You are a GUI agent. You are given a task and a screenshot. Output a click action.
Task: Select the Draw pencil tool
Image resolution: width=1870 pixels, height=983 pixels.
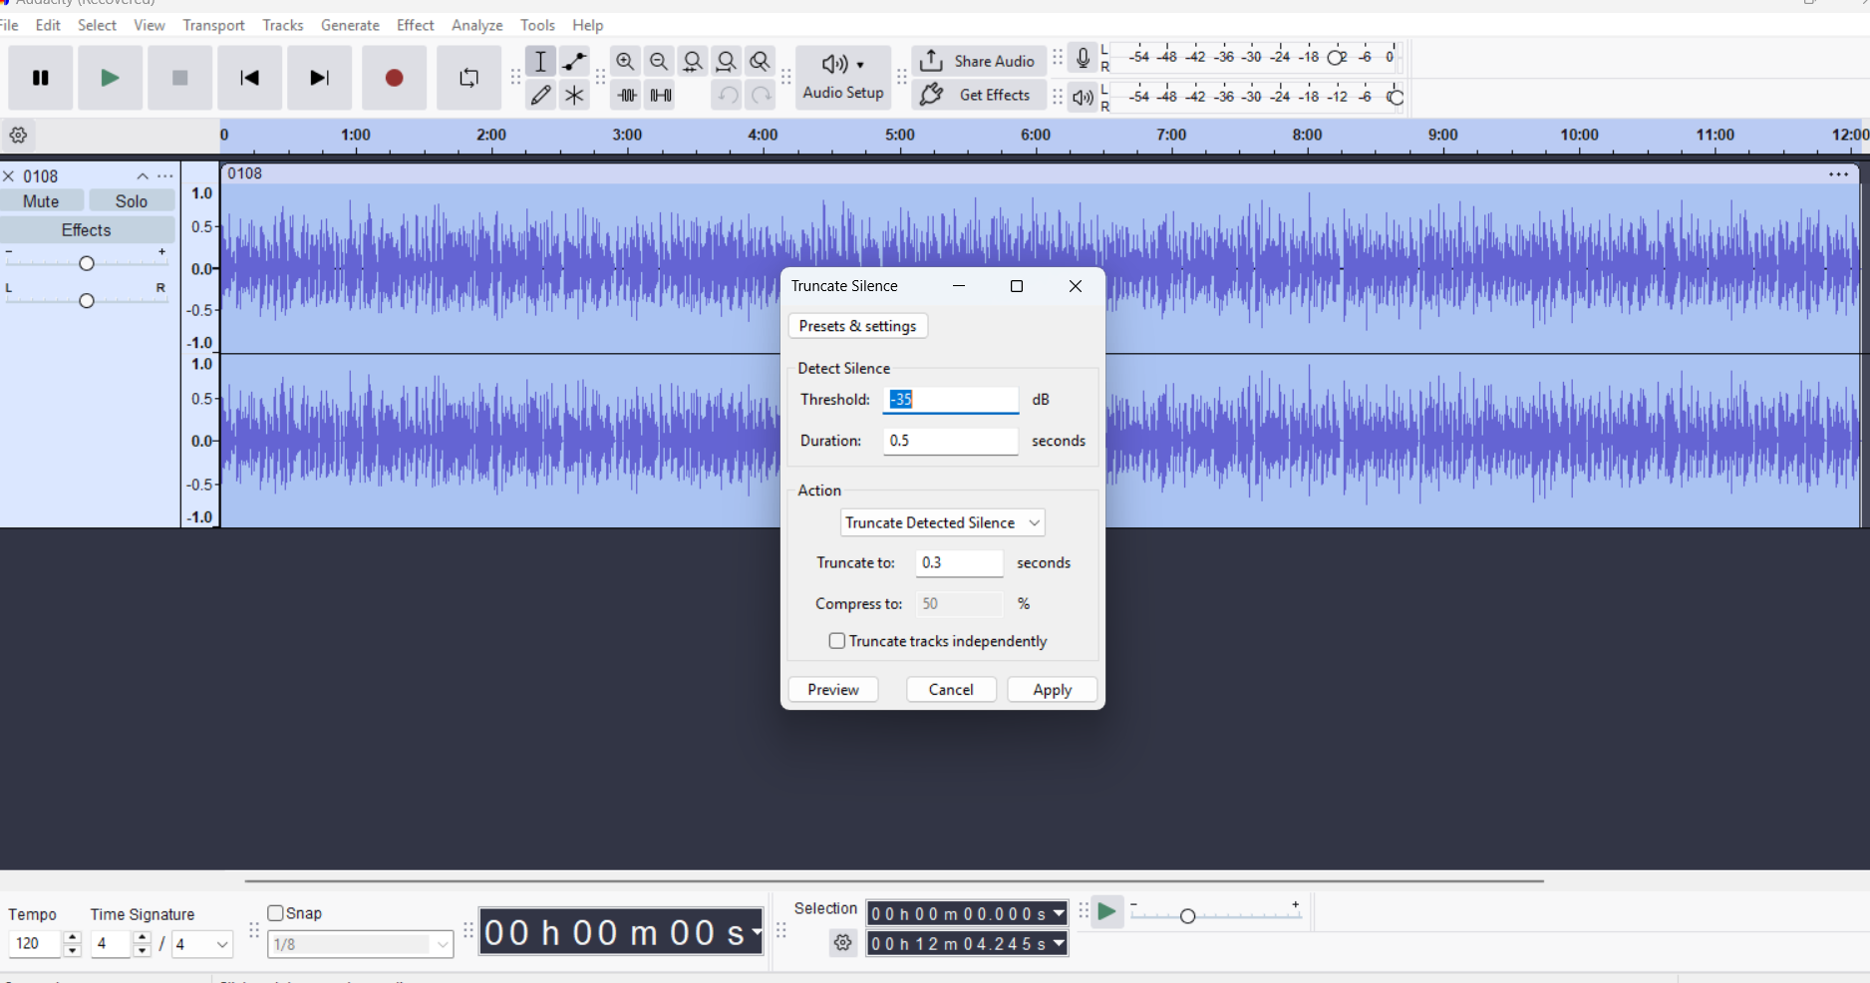tap(540, 96)
